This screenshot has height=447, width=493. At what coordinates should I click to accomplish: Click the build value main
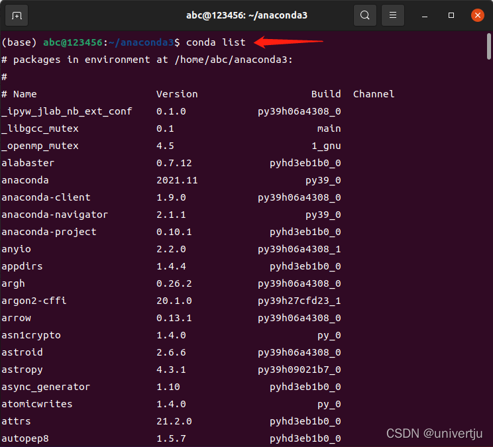pos(329,128)
